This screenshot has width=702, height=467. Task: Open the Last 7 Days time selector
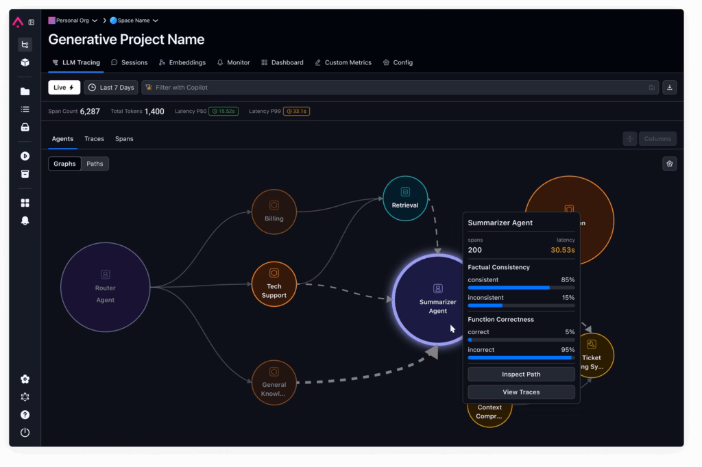[111, 88]
